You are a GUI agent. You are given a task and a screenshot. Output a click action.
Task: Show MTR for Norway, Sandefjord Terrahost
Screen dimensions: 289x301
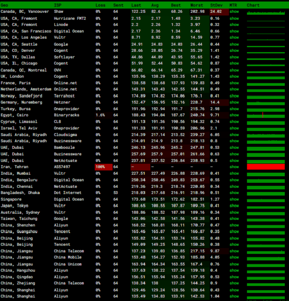pyautogui.click(x=234, y=96)
